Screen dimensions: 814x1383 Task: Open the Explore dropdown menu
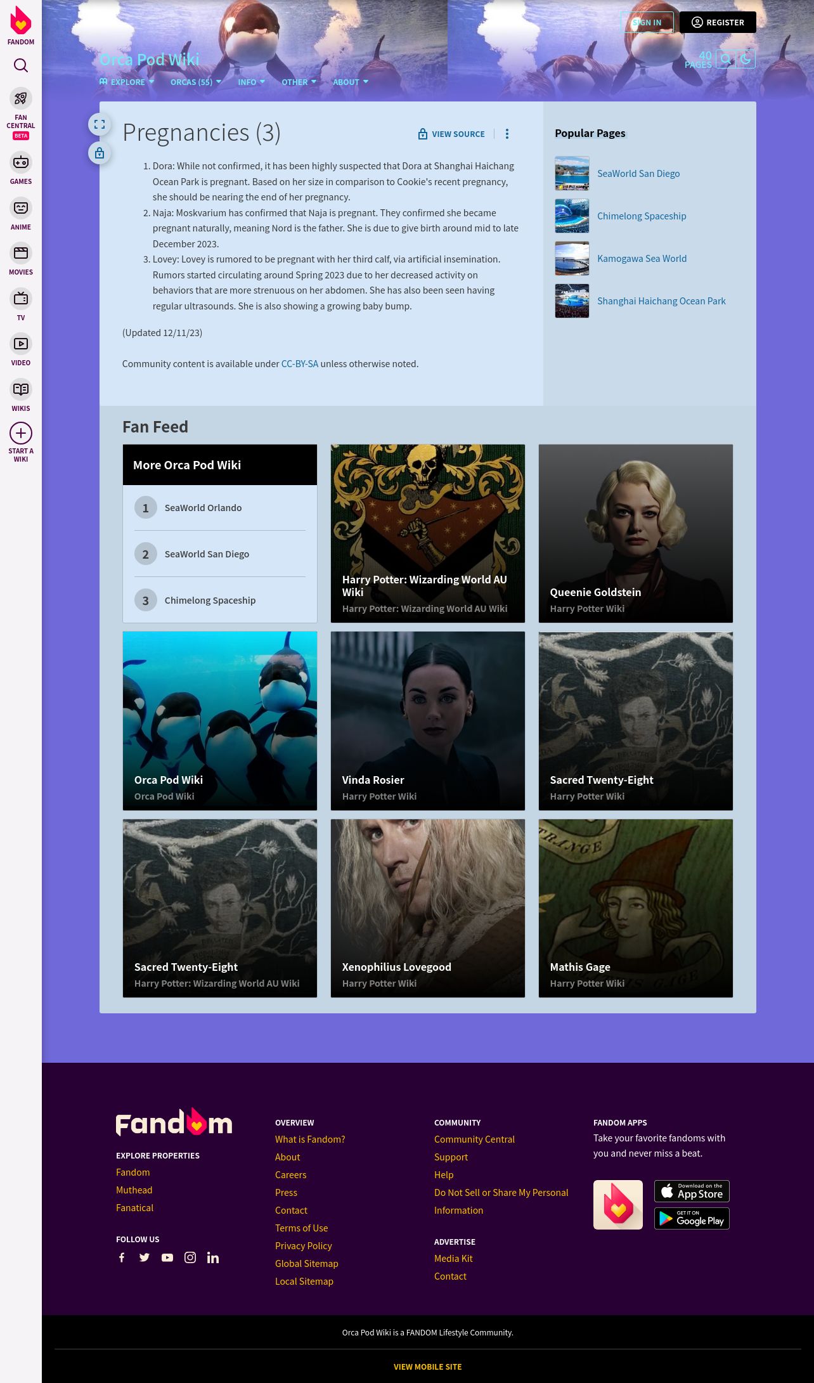coord(127,82)
